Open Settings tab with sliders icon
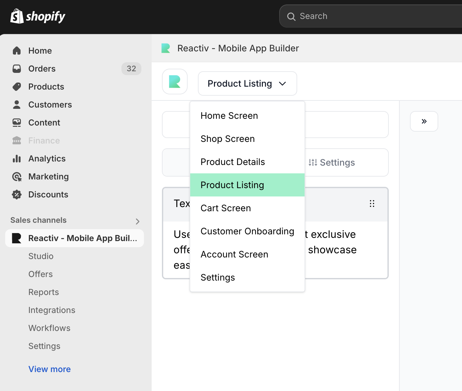 pyautogui.click(x=332, y=162)
